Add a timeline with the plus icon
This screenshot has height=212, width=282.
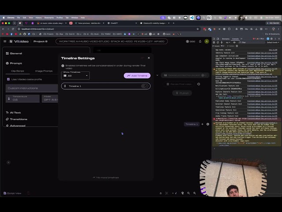202,124
